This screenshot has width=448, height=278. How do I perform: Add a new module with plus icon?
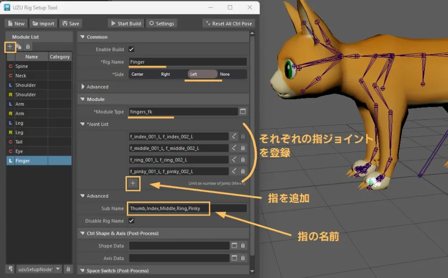(x=10, y=46)
